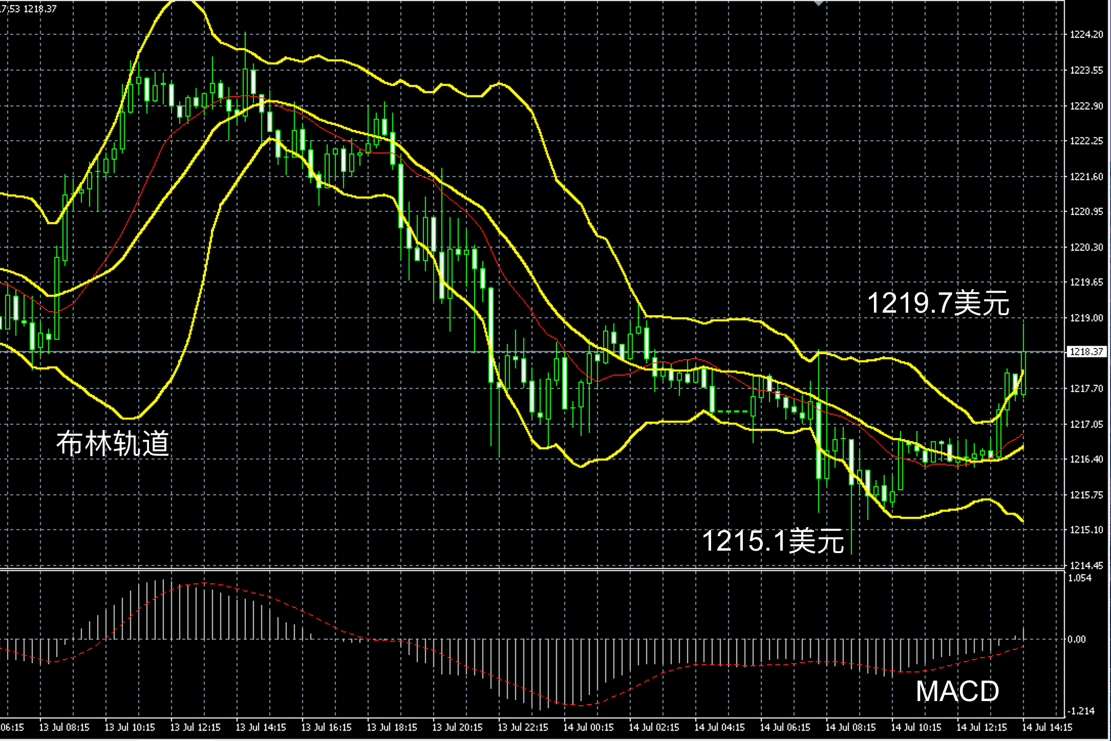
Task: Click the MACD 0.00 zero level label
Action: coord(1077,639)
